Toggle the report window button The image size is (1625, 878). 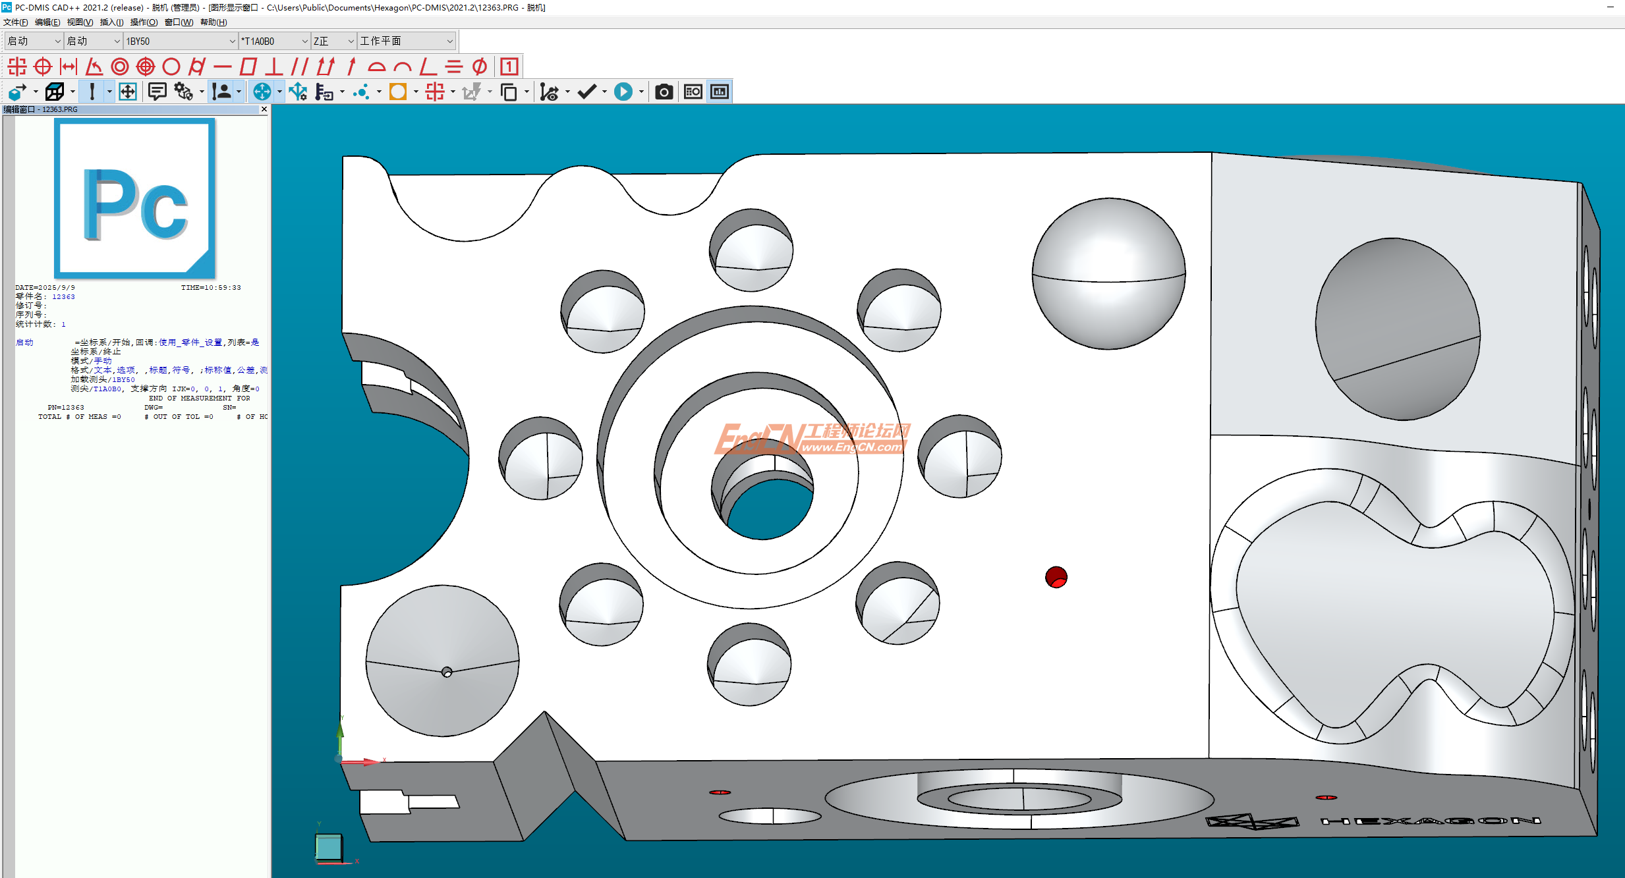[x=720, y=92]
